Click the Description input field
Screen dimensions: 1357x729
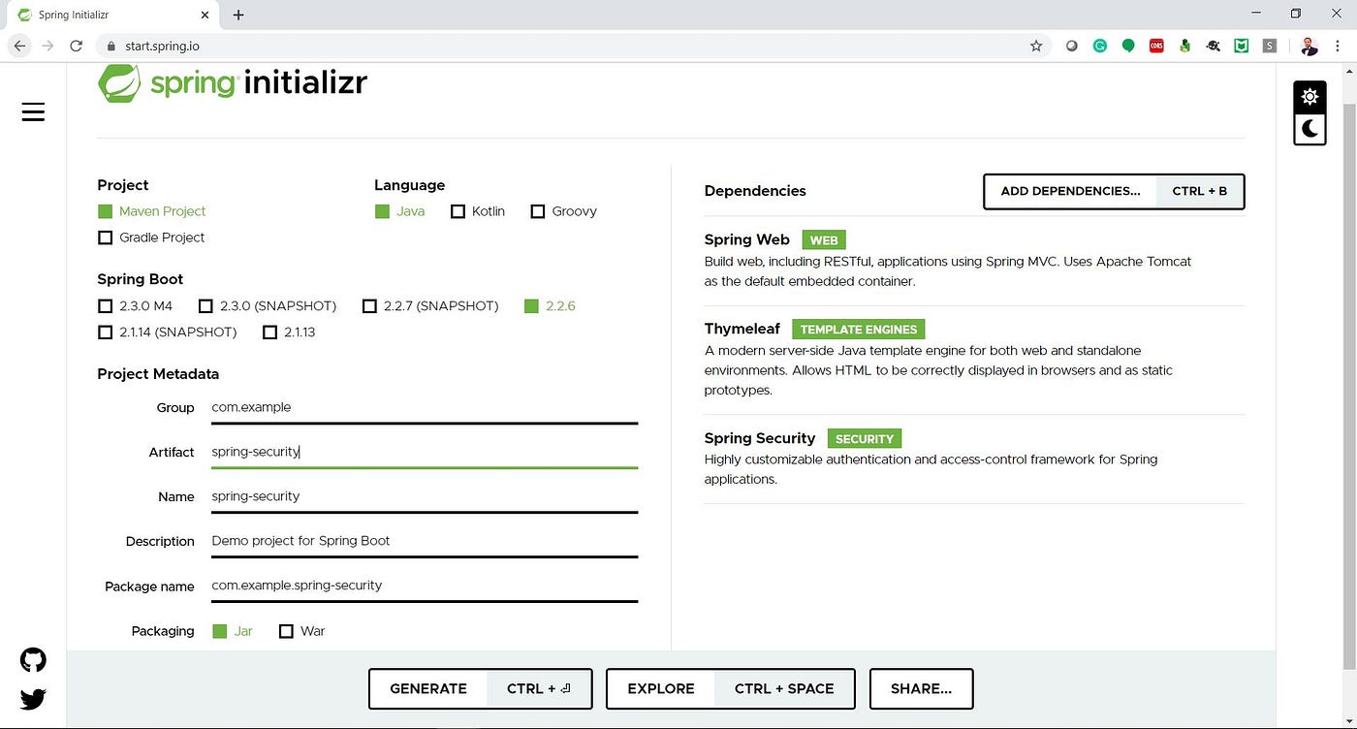pyautogui.click(x=425, y=542)
